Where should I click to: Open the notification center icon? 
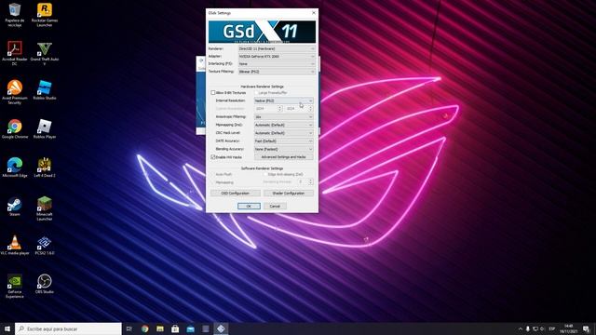587,328
